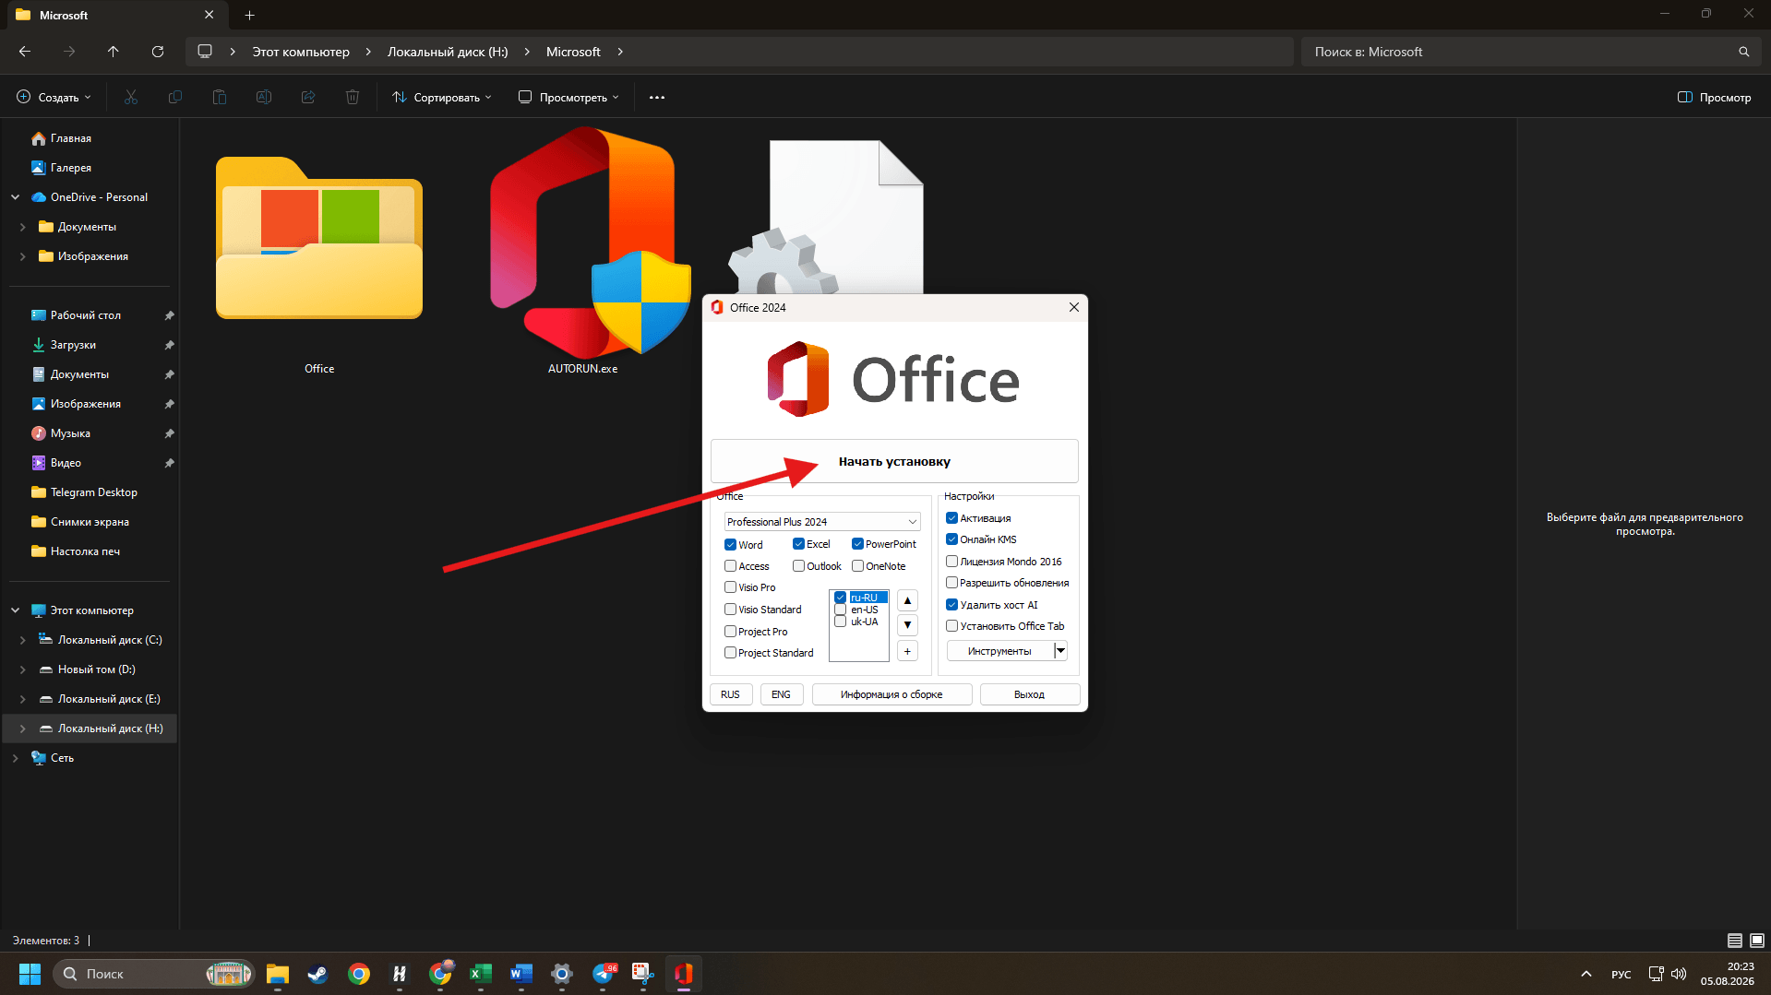Open Word from the taskbar
Viewport: 1771px width, 995px height.
point(521,973)
